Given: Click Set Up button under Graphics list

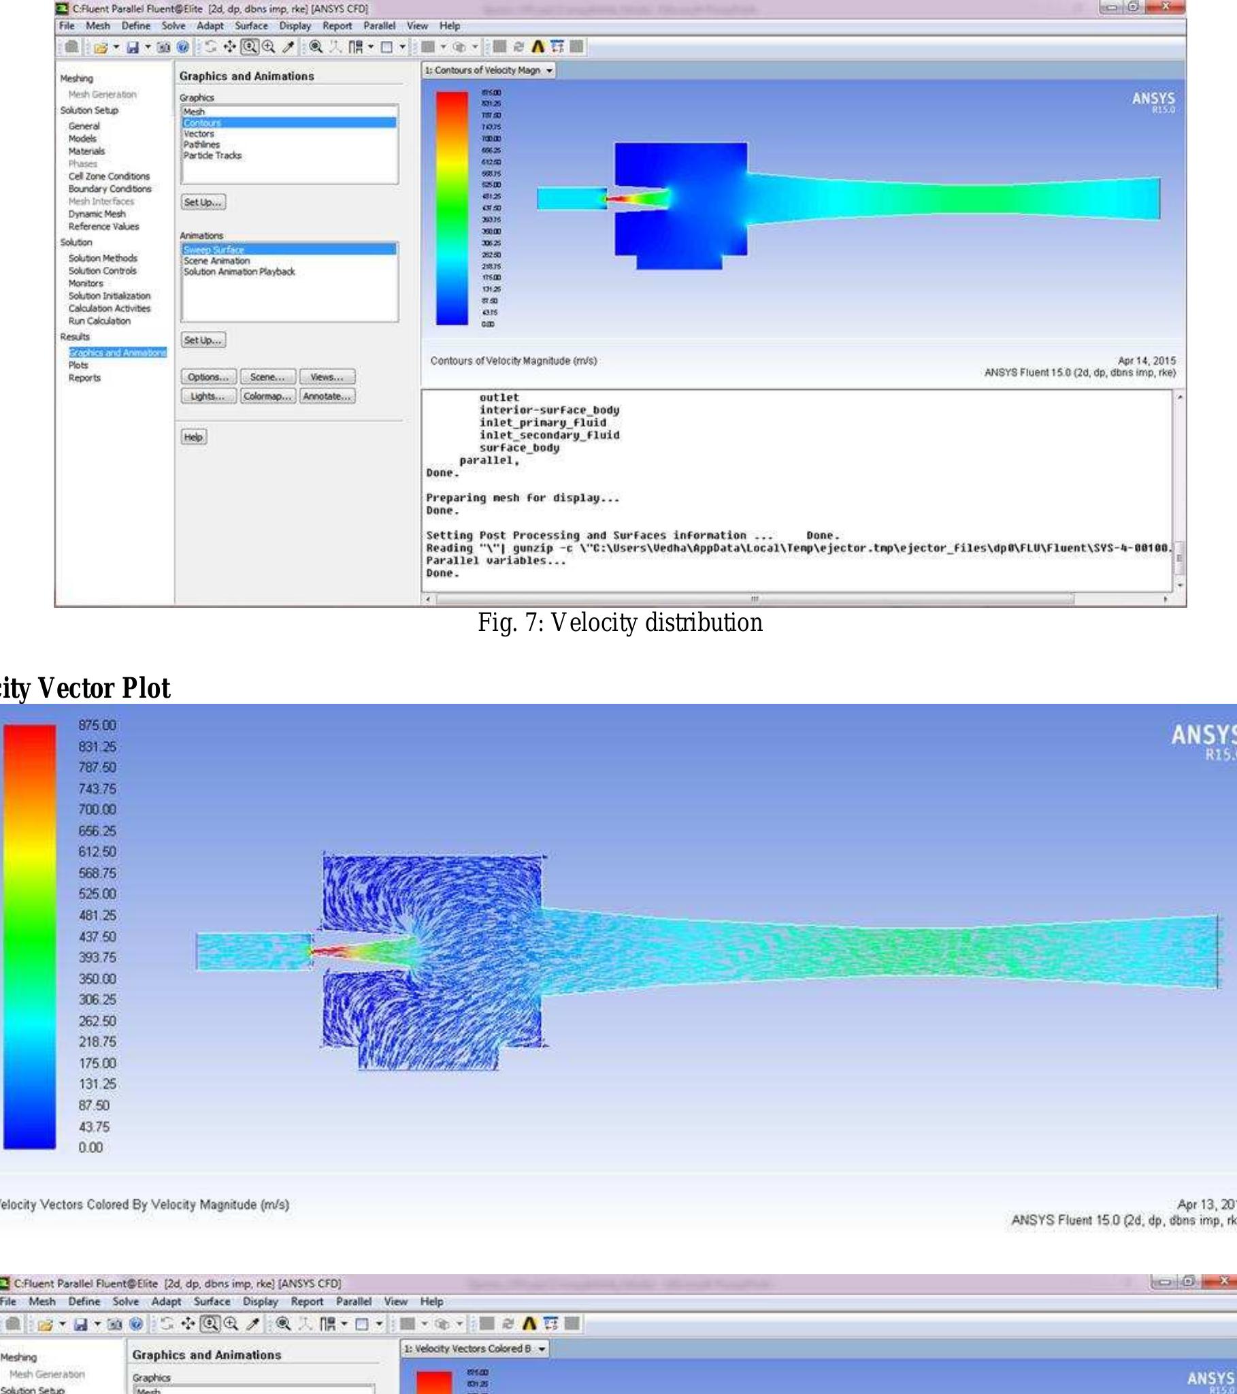Looking at the screenshot, I should pos(203,202).
